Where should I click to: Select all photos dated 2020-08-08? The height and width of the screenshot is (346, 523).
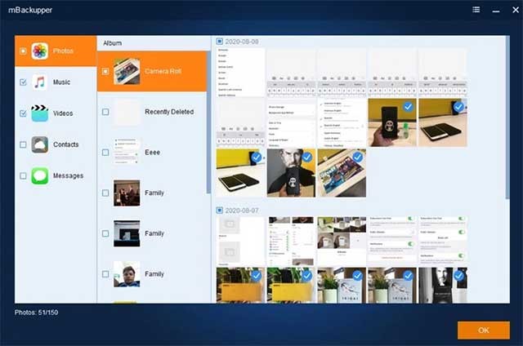tap(220, 41)
